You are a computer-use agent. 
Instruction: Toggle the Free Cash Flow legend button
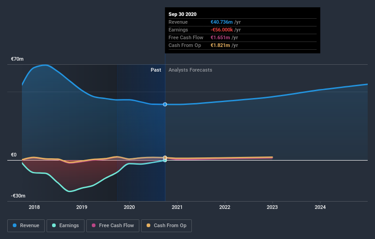point(113,226)
